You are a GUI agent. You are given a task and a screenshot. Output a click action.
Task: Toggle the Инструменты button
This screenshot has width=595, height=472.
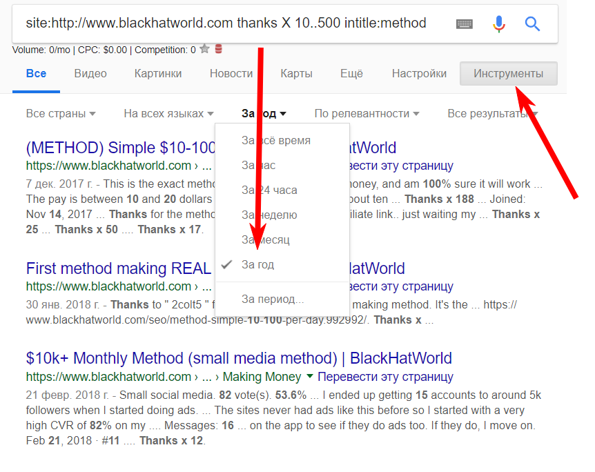coord(509,73)
